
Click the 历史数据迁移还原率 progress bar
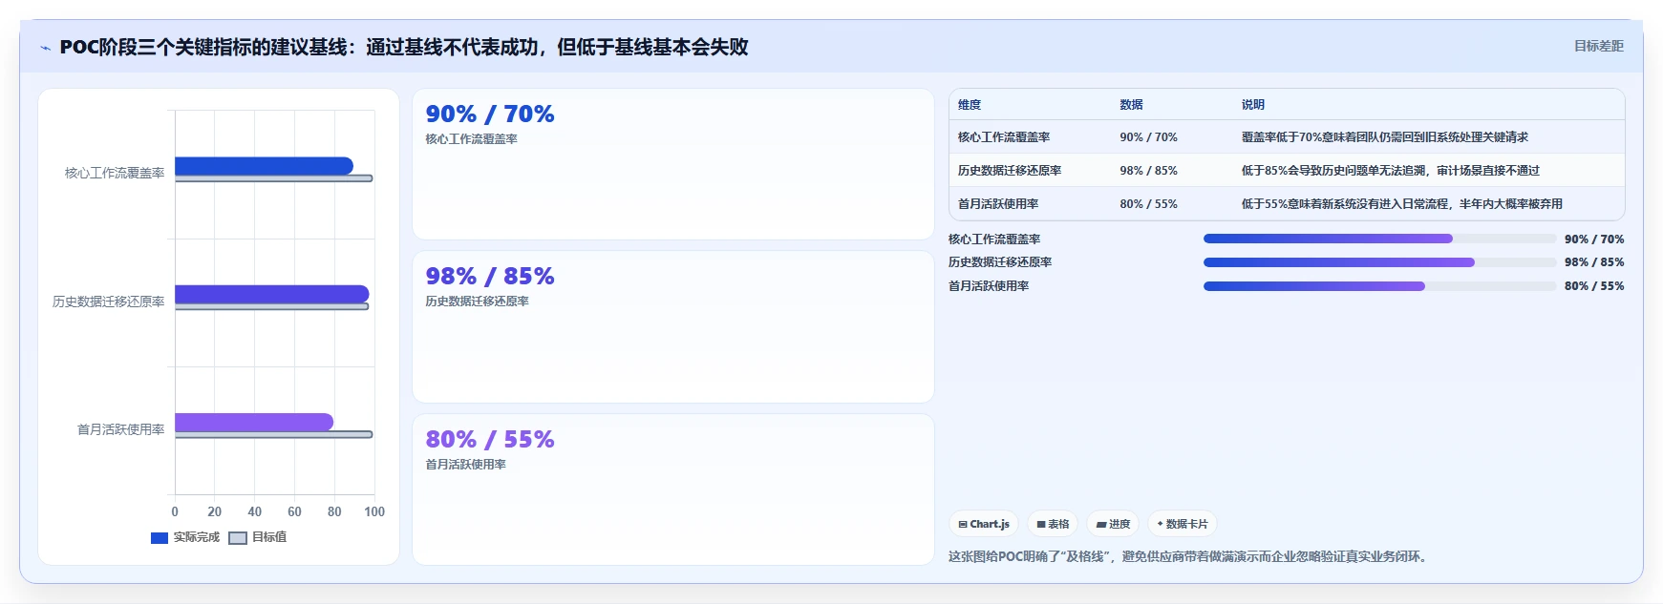1380,262
